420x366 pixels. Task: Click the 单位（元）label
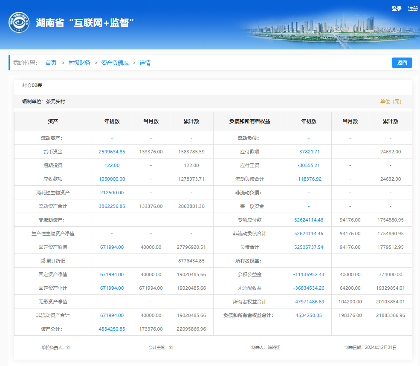pyautogui.click(x=391, y=101)
